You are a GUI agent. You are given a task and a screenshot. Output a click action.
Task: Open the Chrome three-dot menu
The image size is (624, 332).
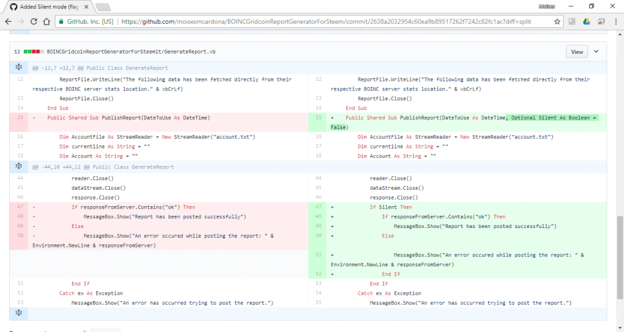click(615, 21)
